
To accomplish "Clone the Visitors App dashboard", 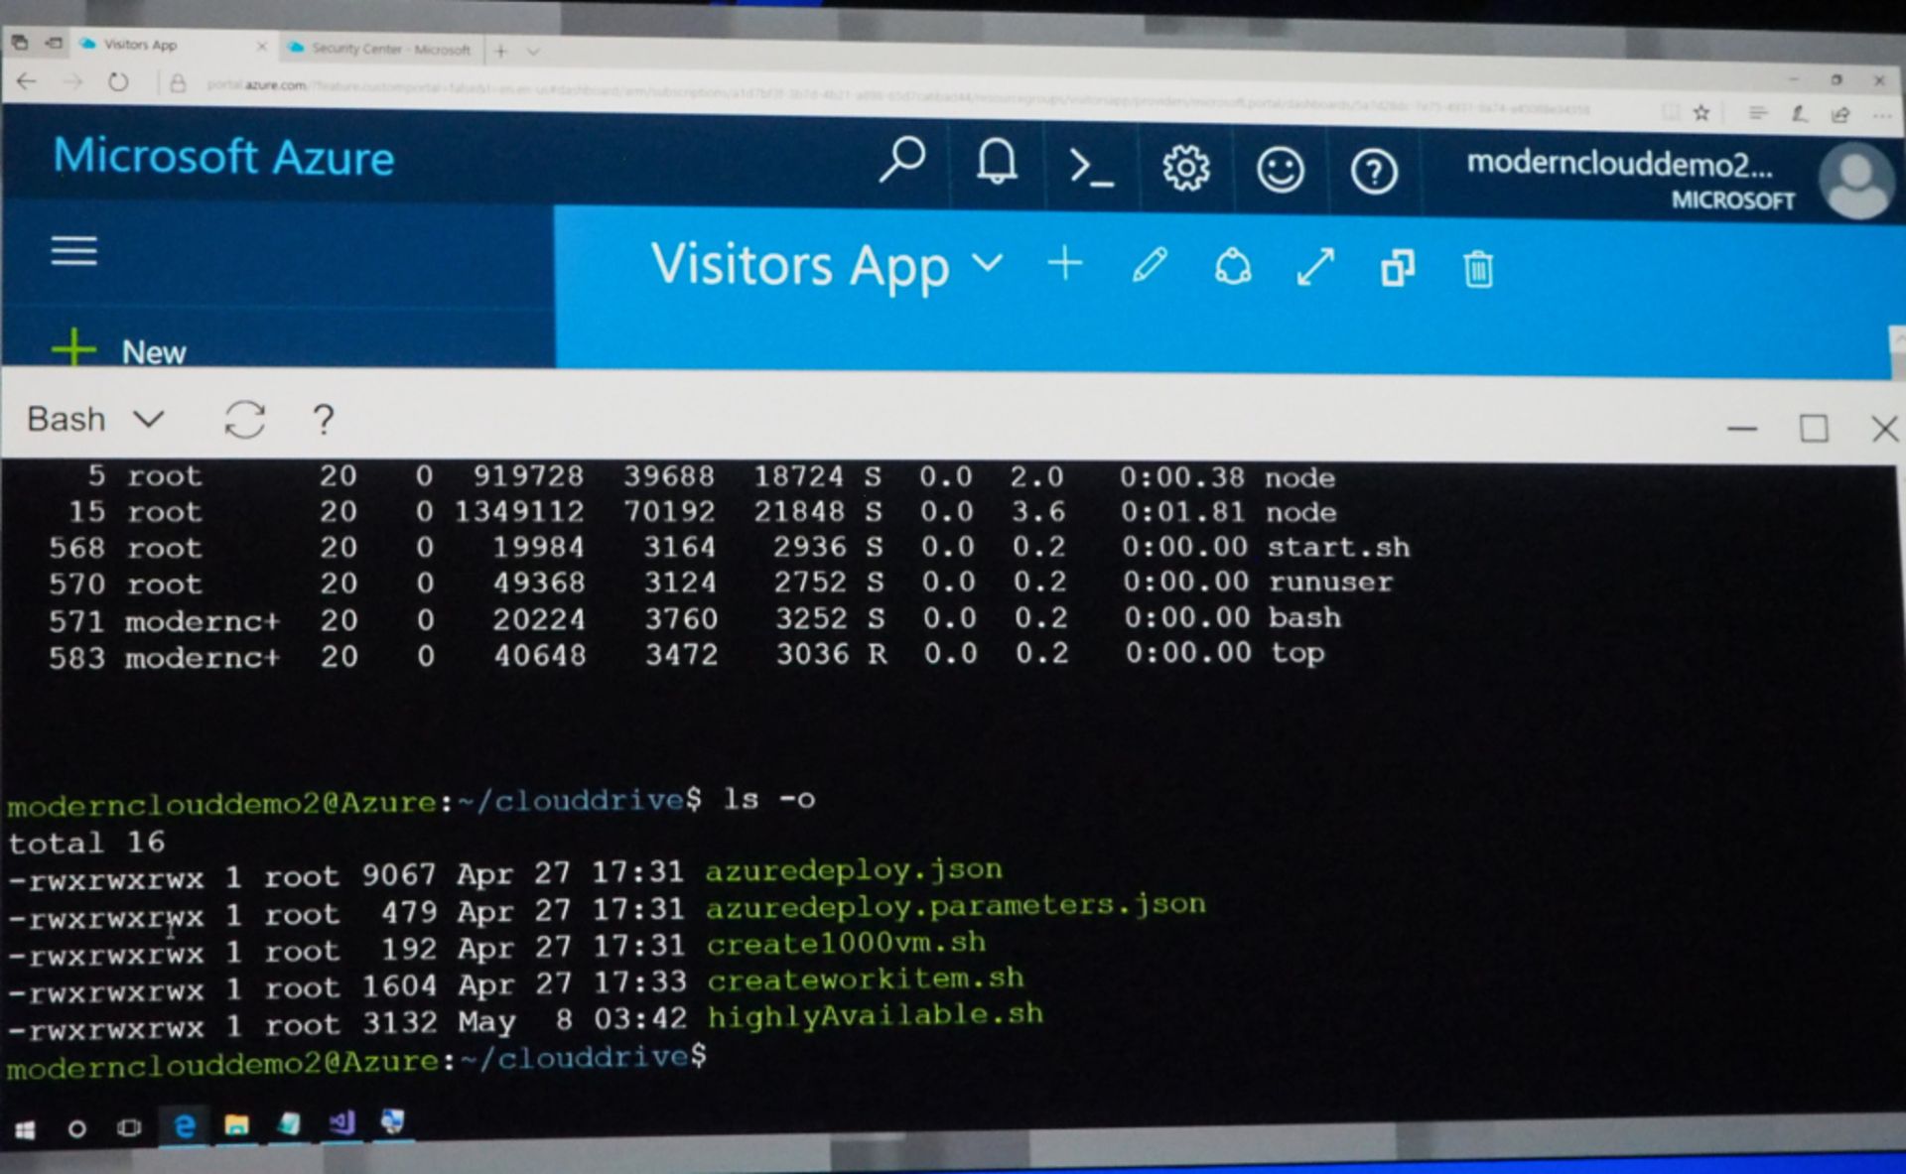I will pos(1397,268).
